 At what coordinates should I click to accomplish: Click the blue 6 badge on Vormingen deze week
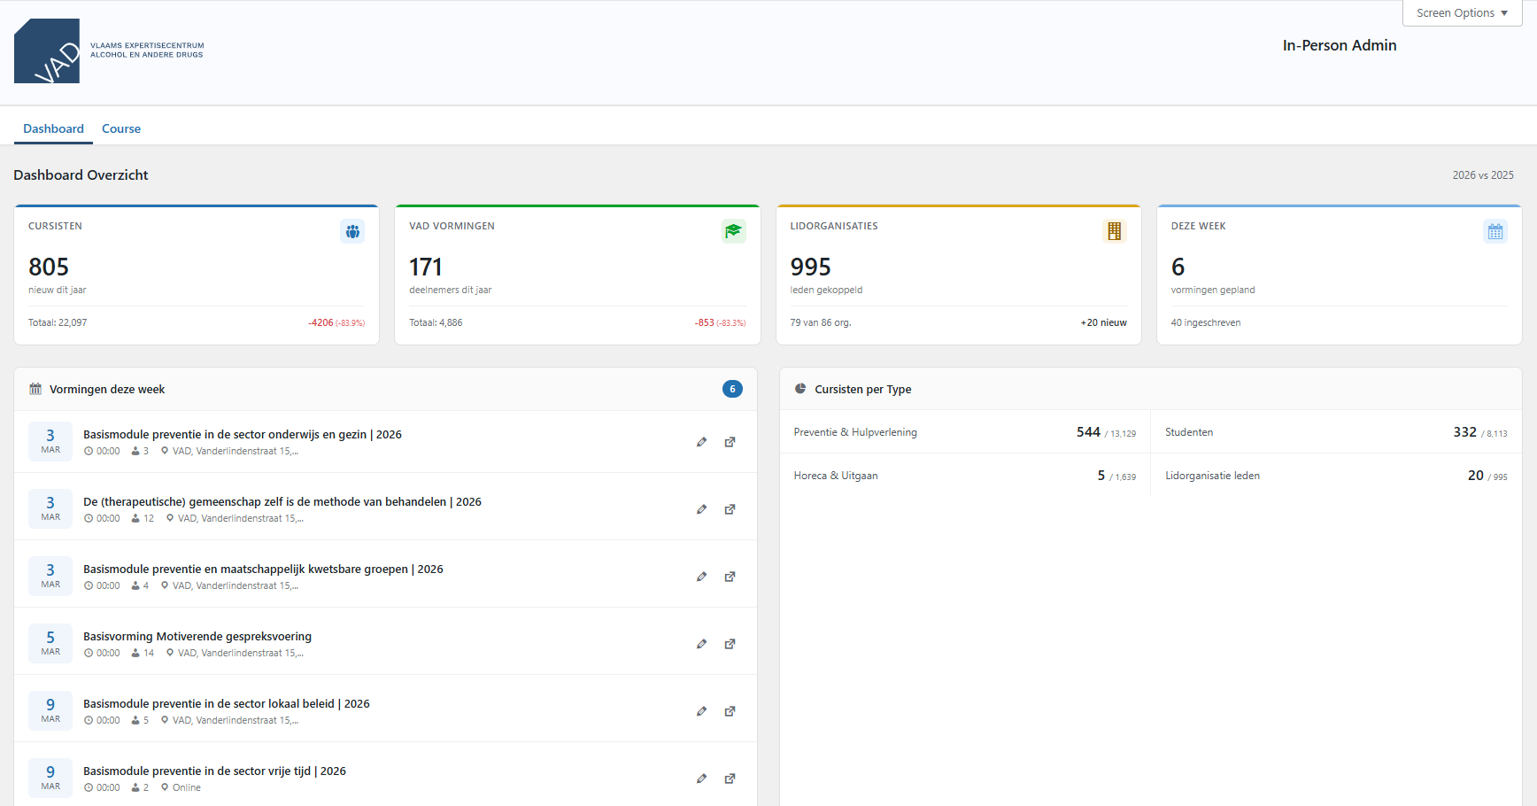point(732,388)
